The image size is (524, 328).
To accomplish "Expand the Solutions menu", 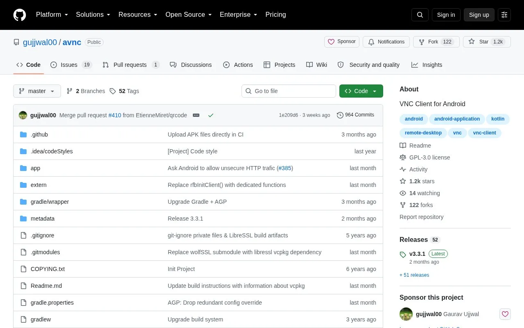I will click(93, 15).
